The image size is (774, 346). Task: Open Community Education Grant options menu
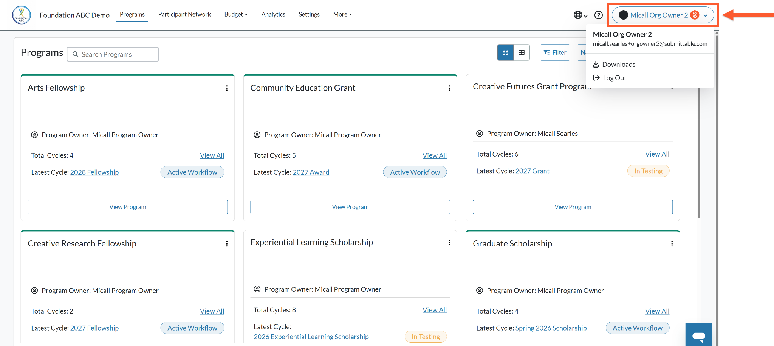pos(449,88)
